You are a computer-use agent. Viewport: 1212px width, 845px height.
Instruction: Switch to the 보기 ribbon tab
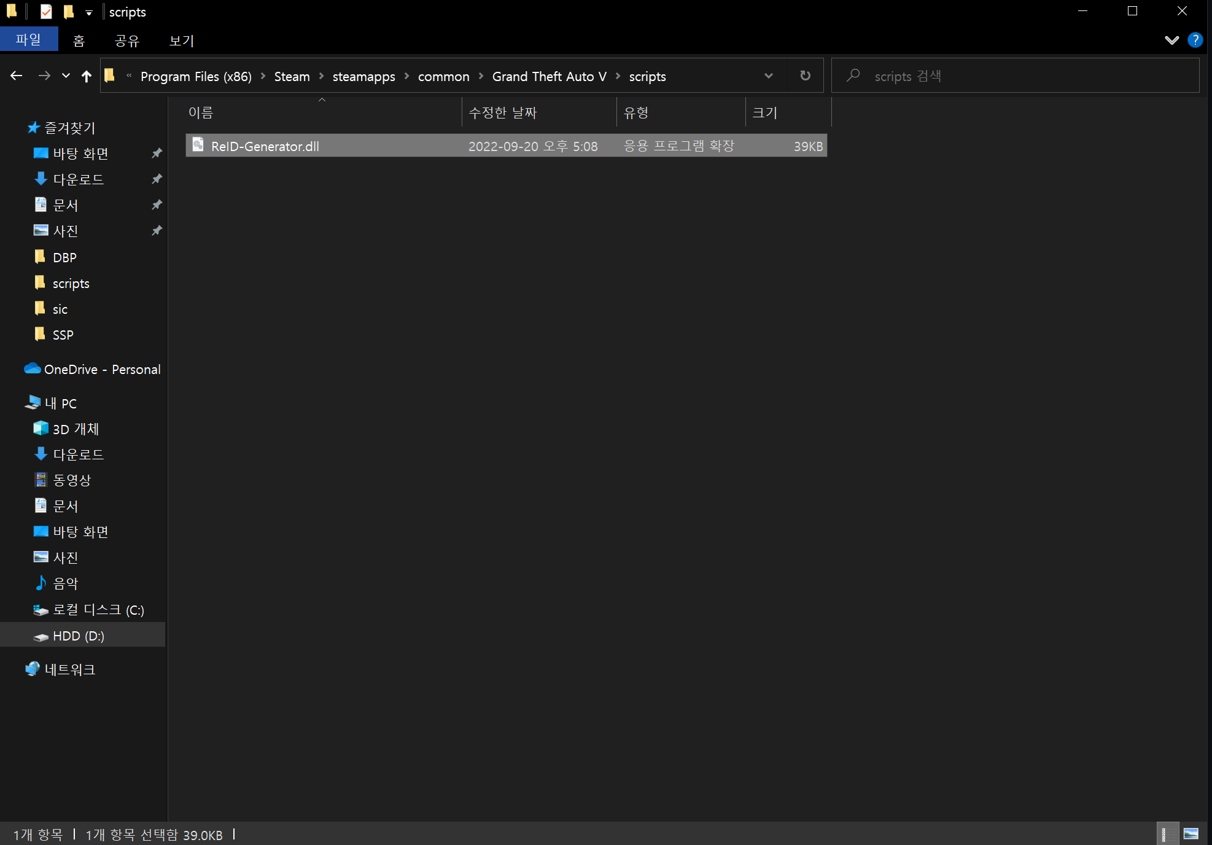pos(180,41)
